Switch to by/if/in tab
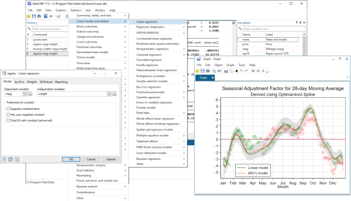 [x=19, y=82]
